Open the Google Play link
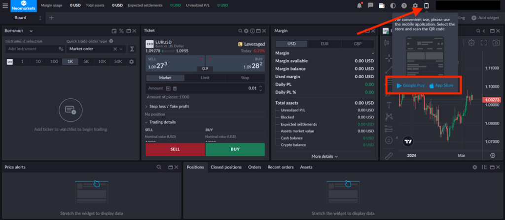 [x=410, y=85]
